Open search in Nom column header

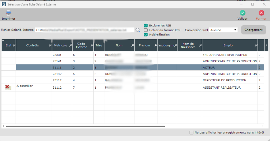tap(132, 45)
